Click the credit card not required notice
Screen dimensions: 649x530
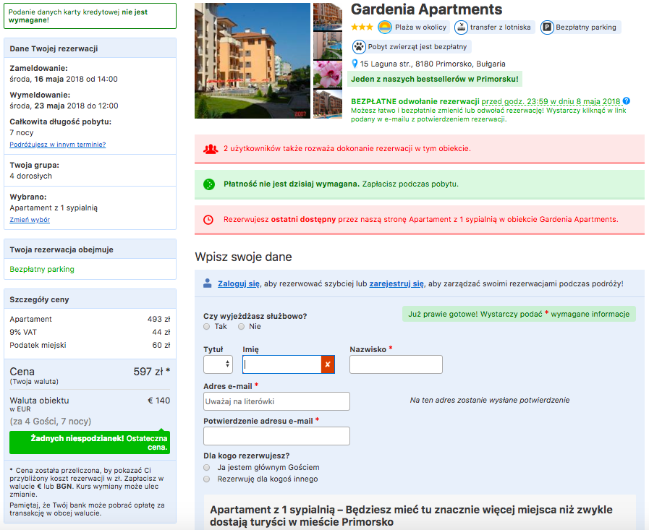tap(90, 16)
